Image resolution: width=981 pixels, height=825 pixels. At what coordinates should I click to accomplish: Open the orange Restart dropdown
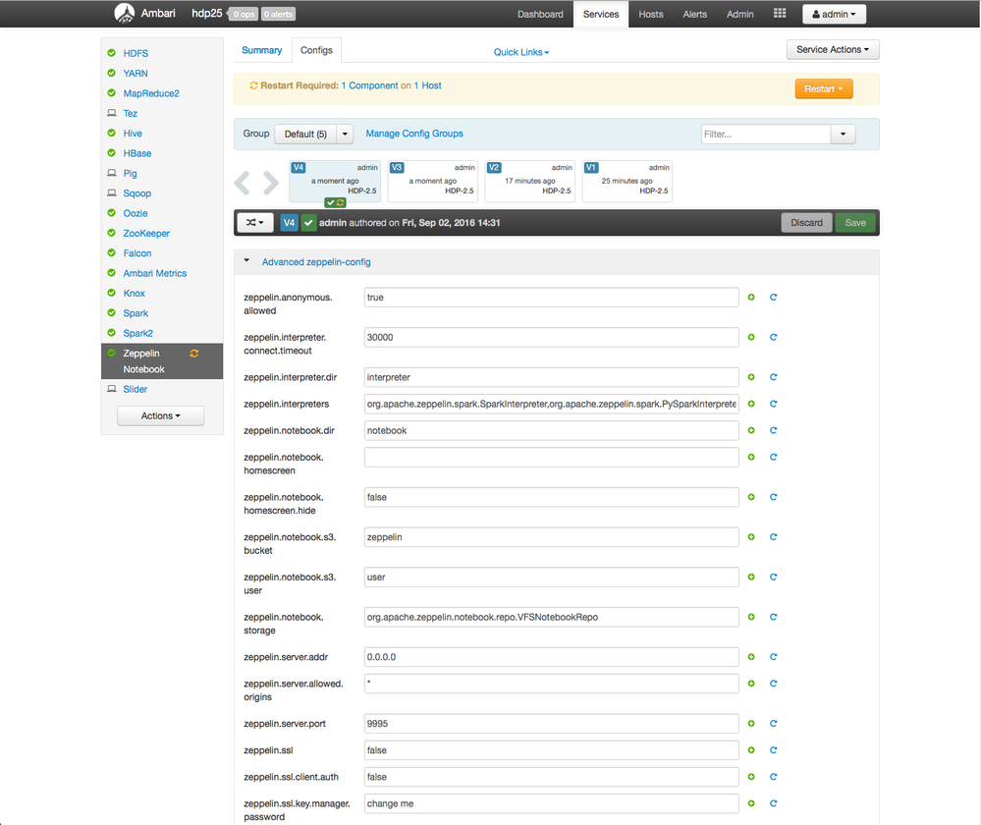823,89
